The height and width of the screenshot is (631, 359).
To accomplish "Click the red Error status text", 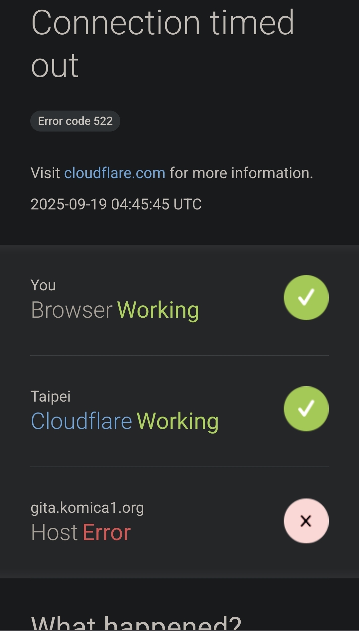I will click(106, 532).
